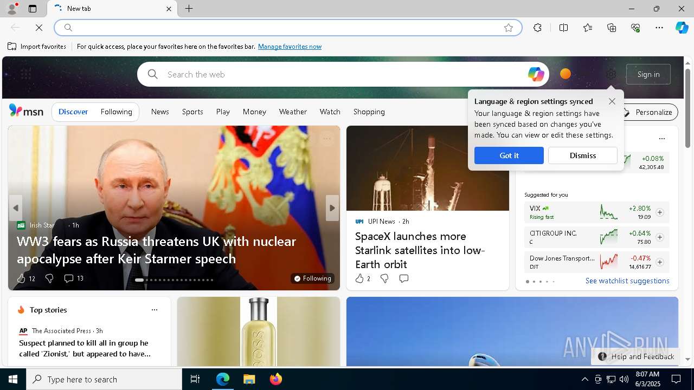Open See watchlist suggestions link

point(627,281)
